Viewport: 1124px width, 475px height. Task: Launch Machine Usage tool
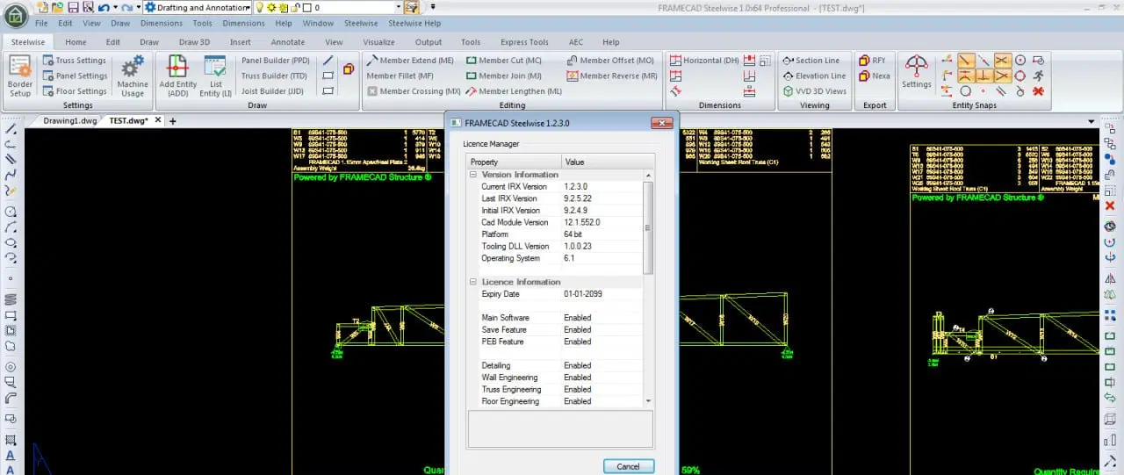pos(133,76)
